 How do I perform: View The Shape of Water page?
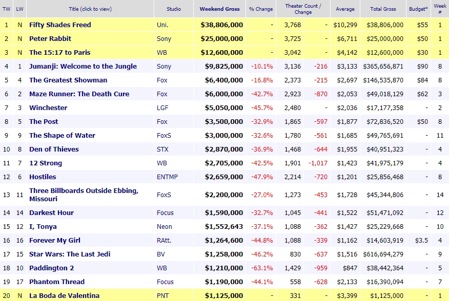(x=62, y=135)
